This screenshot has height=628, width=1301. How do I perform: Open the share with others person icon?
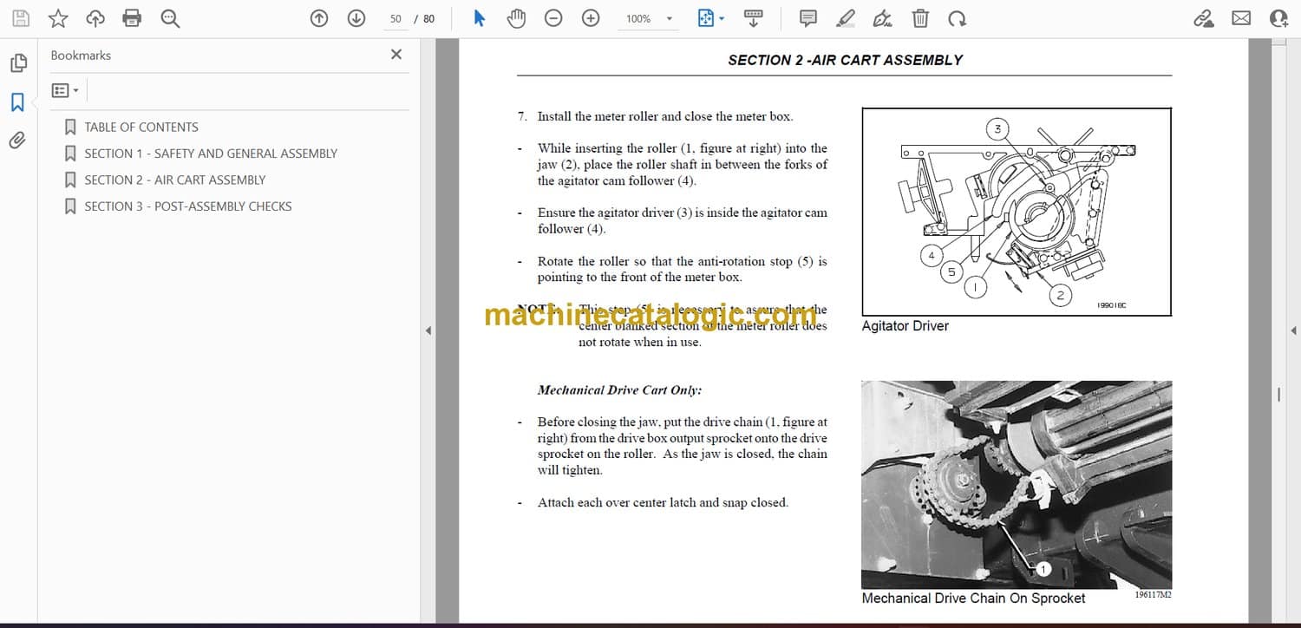tap(1278, 18)
